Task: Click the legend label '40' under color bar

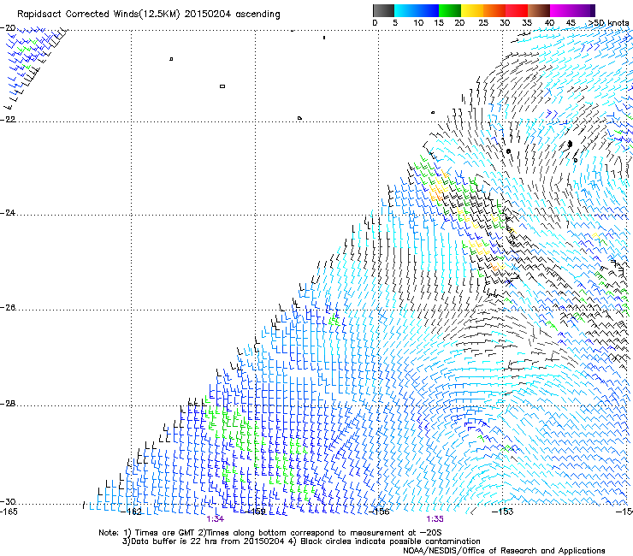Action: point(549,23)
